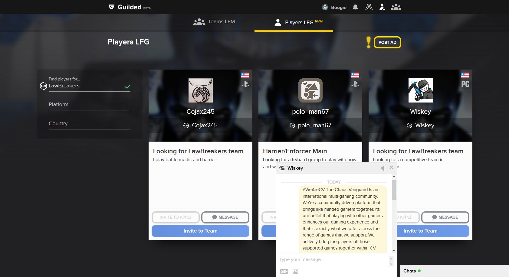Click the LawBreakers icon beside Wiskey's game name

click(x=409, y=125)
